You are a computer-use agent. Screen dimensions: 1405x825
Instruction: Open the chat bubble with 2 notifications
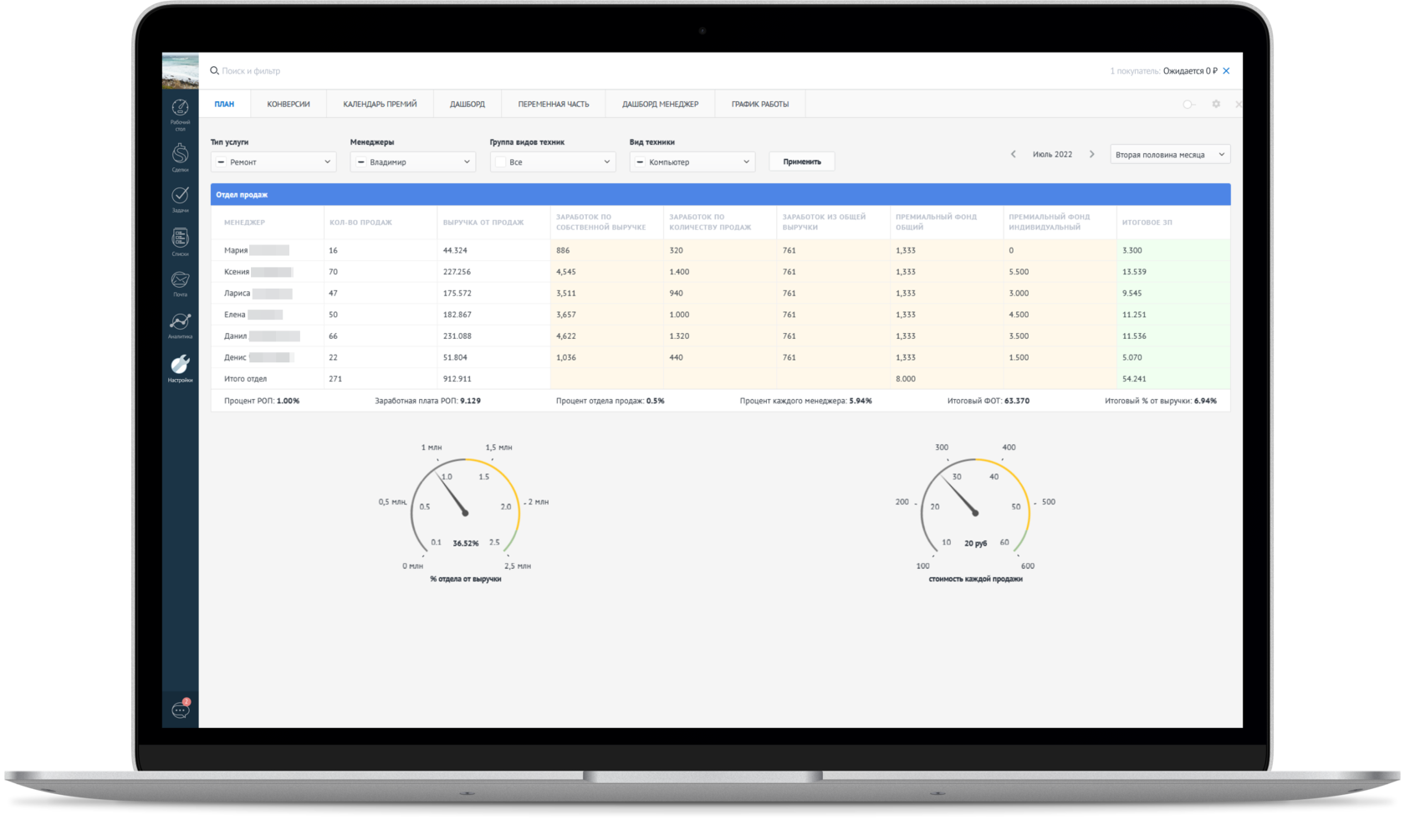(180, 709)
